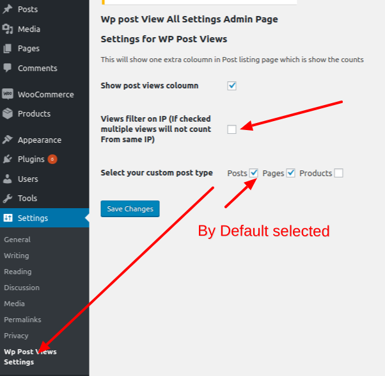Image resolution: width=385 pixels, height=376 pixels.
Task: Click the Tools wrench icon
Action: (x=8, y=198)
